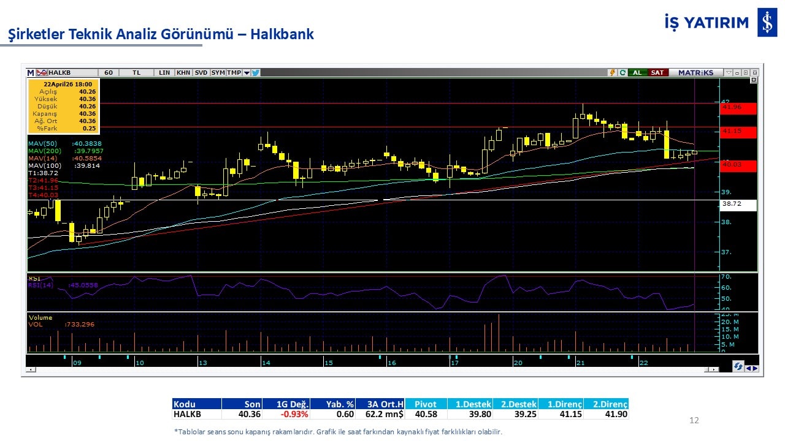
Task: Open the chart type icon beside HALKB
Action: click(42, 72)
